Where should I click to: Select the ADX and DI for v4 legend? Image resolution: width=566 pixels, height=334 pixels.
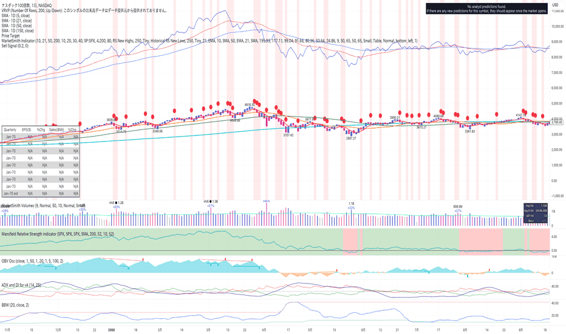(x=21, y=285)
